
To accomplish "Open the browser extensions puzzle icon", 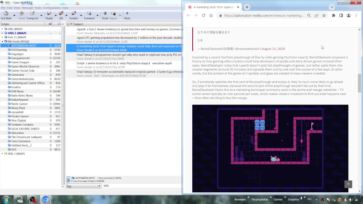I will click(334, 16).
